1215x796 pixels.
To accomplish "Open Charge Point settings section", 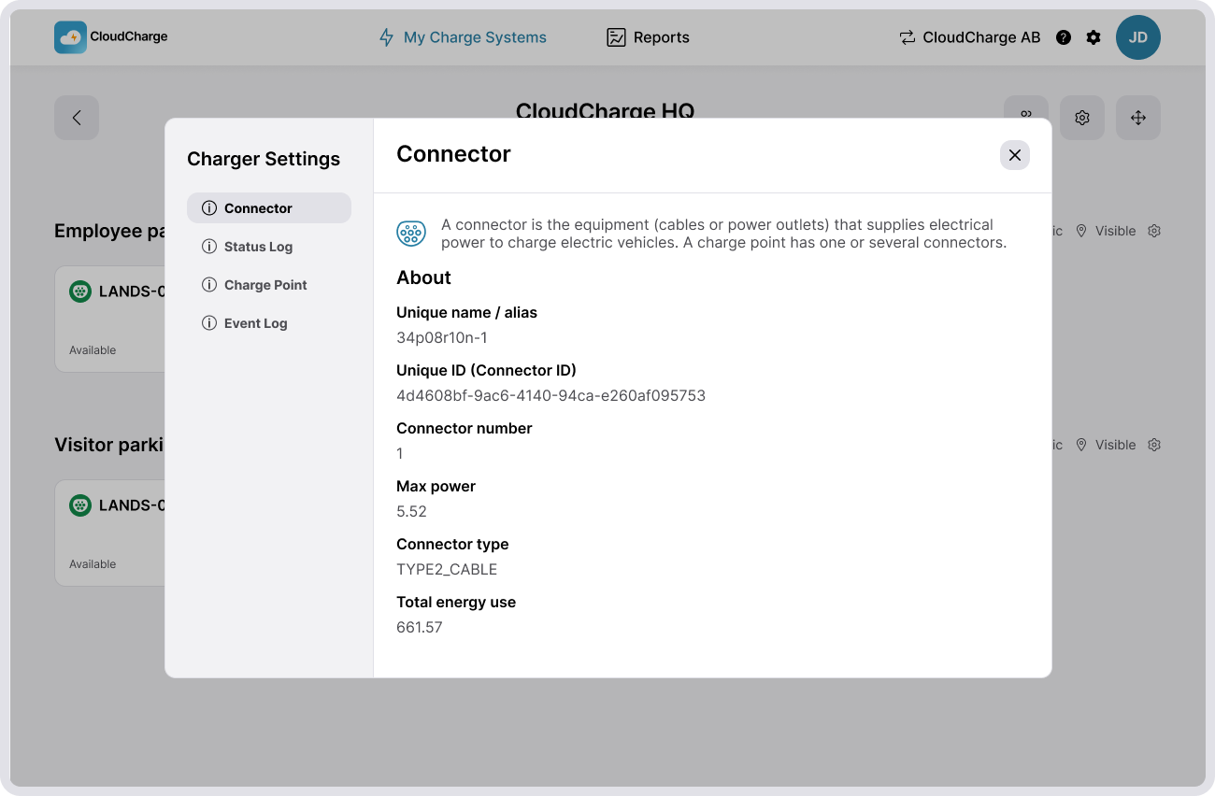I will [269, 285].
